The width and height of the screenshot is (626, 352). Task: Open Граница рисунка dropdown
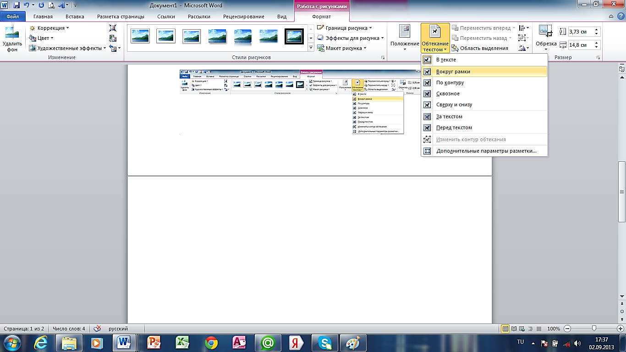(x=344, y=28)
